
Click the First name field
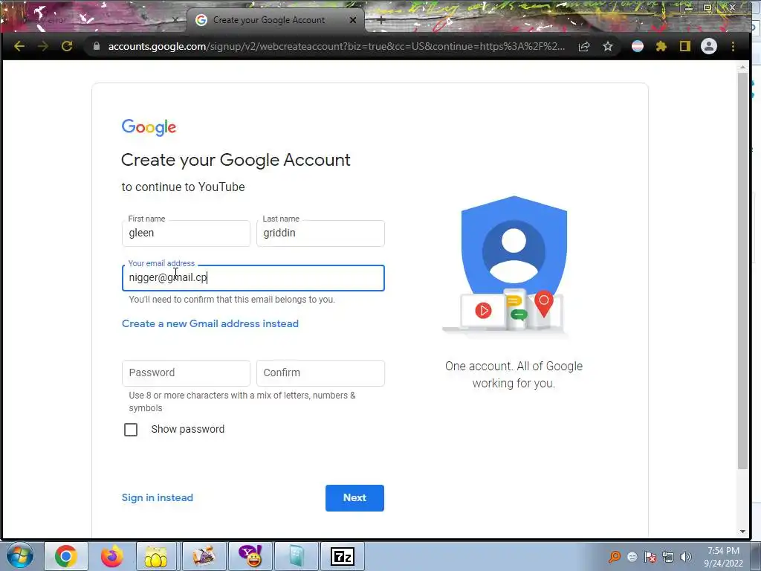(186, 233)
